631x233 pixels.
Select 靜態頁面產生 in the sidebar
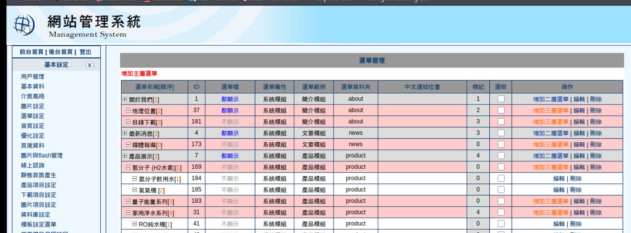[x=39, y=175]
